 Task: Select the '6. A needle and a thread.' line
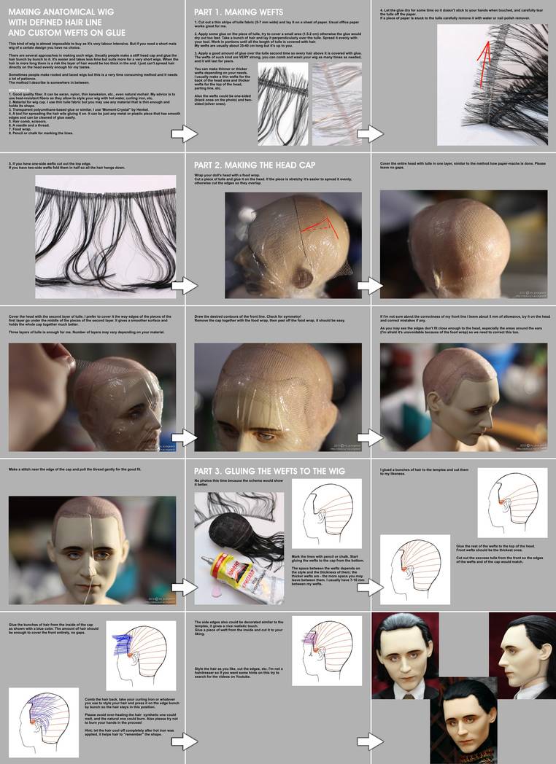(x=28, y=125)
